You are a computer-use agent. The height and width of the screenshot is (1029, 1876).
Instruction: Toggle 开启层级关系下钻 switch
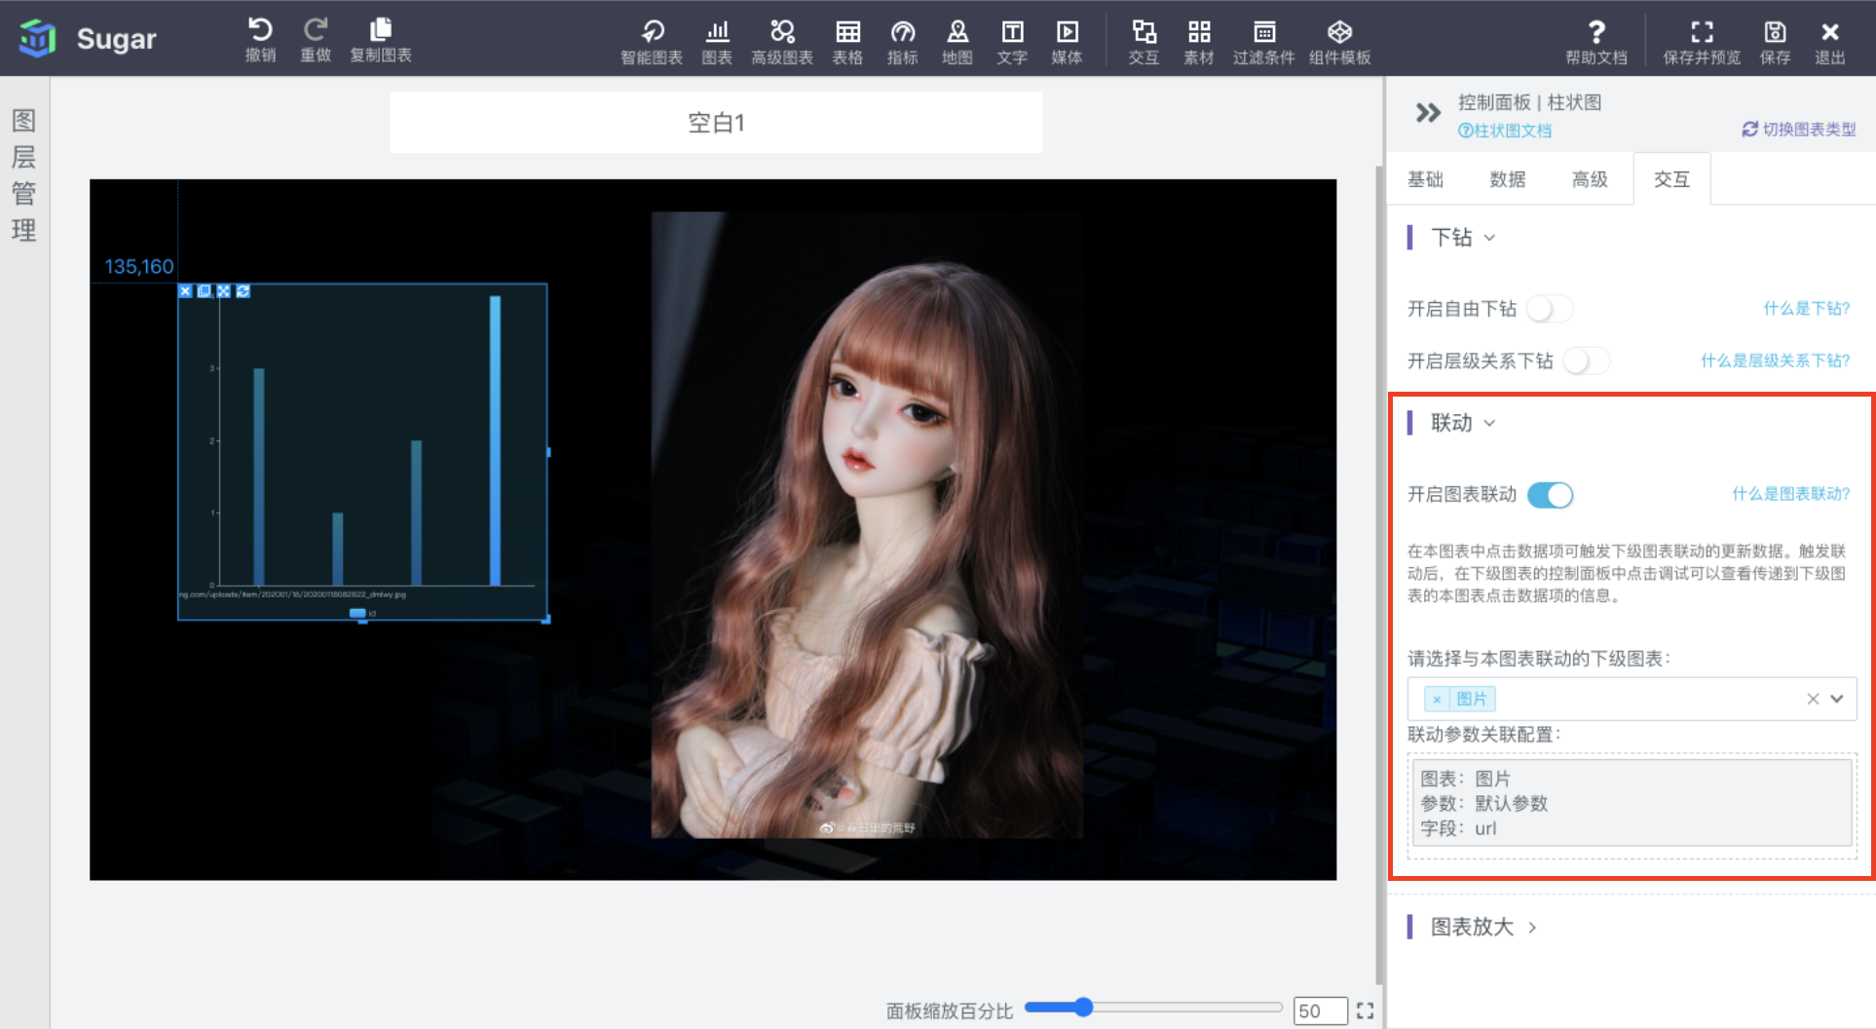point(1586,362)
